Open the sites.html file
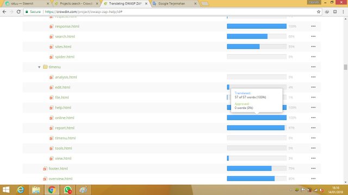 (x=63, y=47)
